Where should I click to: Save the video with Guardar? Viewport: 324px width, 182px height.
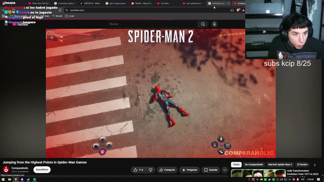click(x=211, y=170)
